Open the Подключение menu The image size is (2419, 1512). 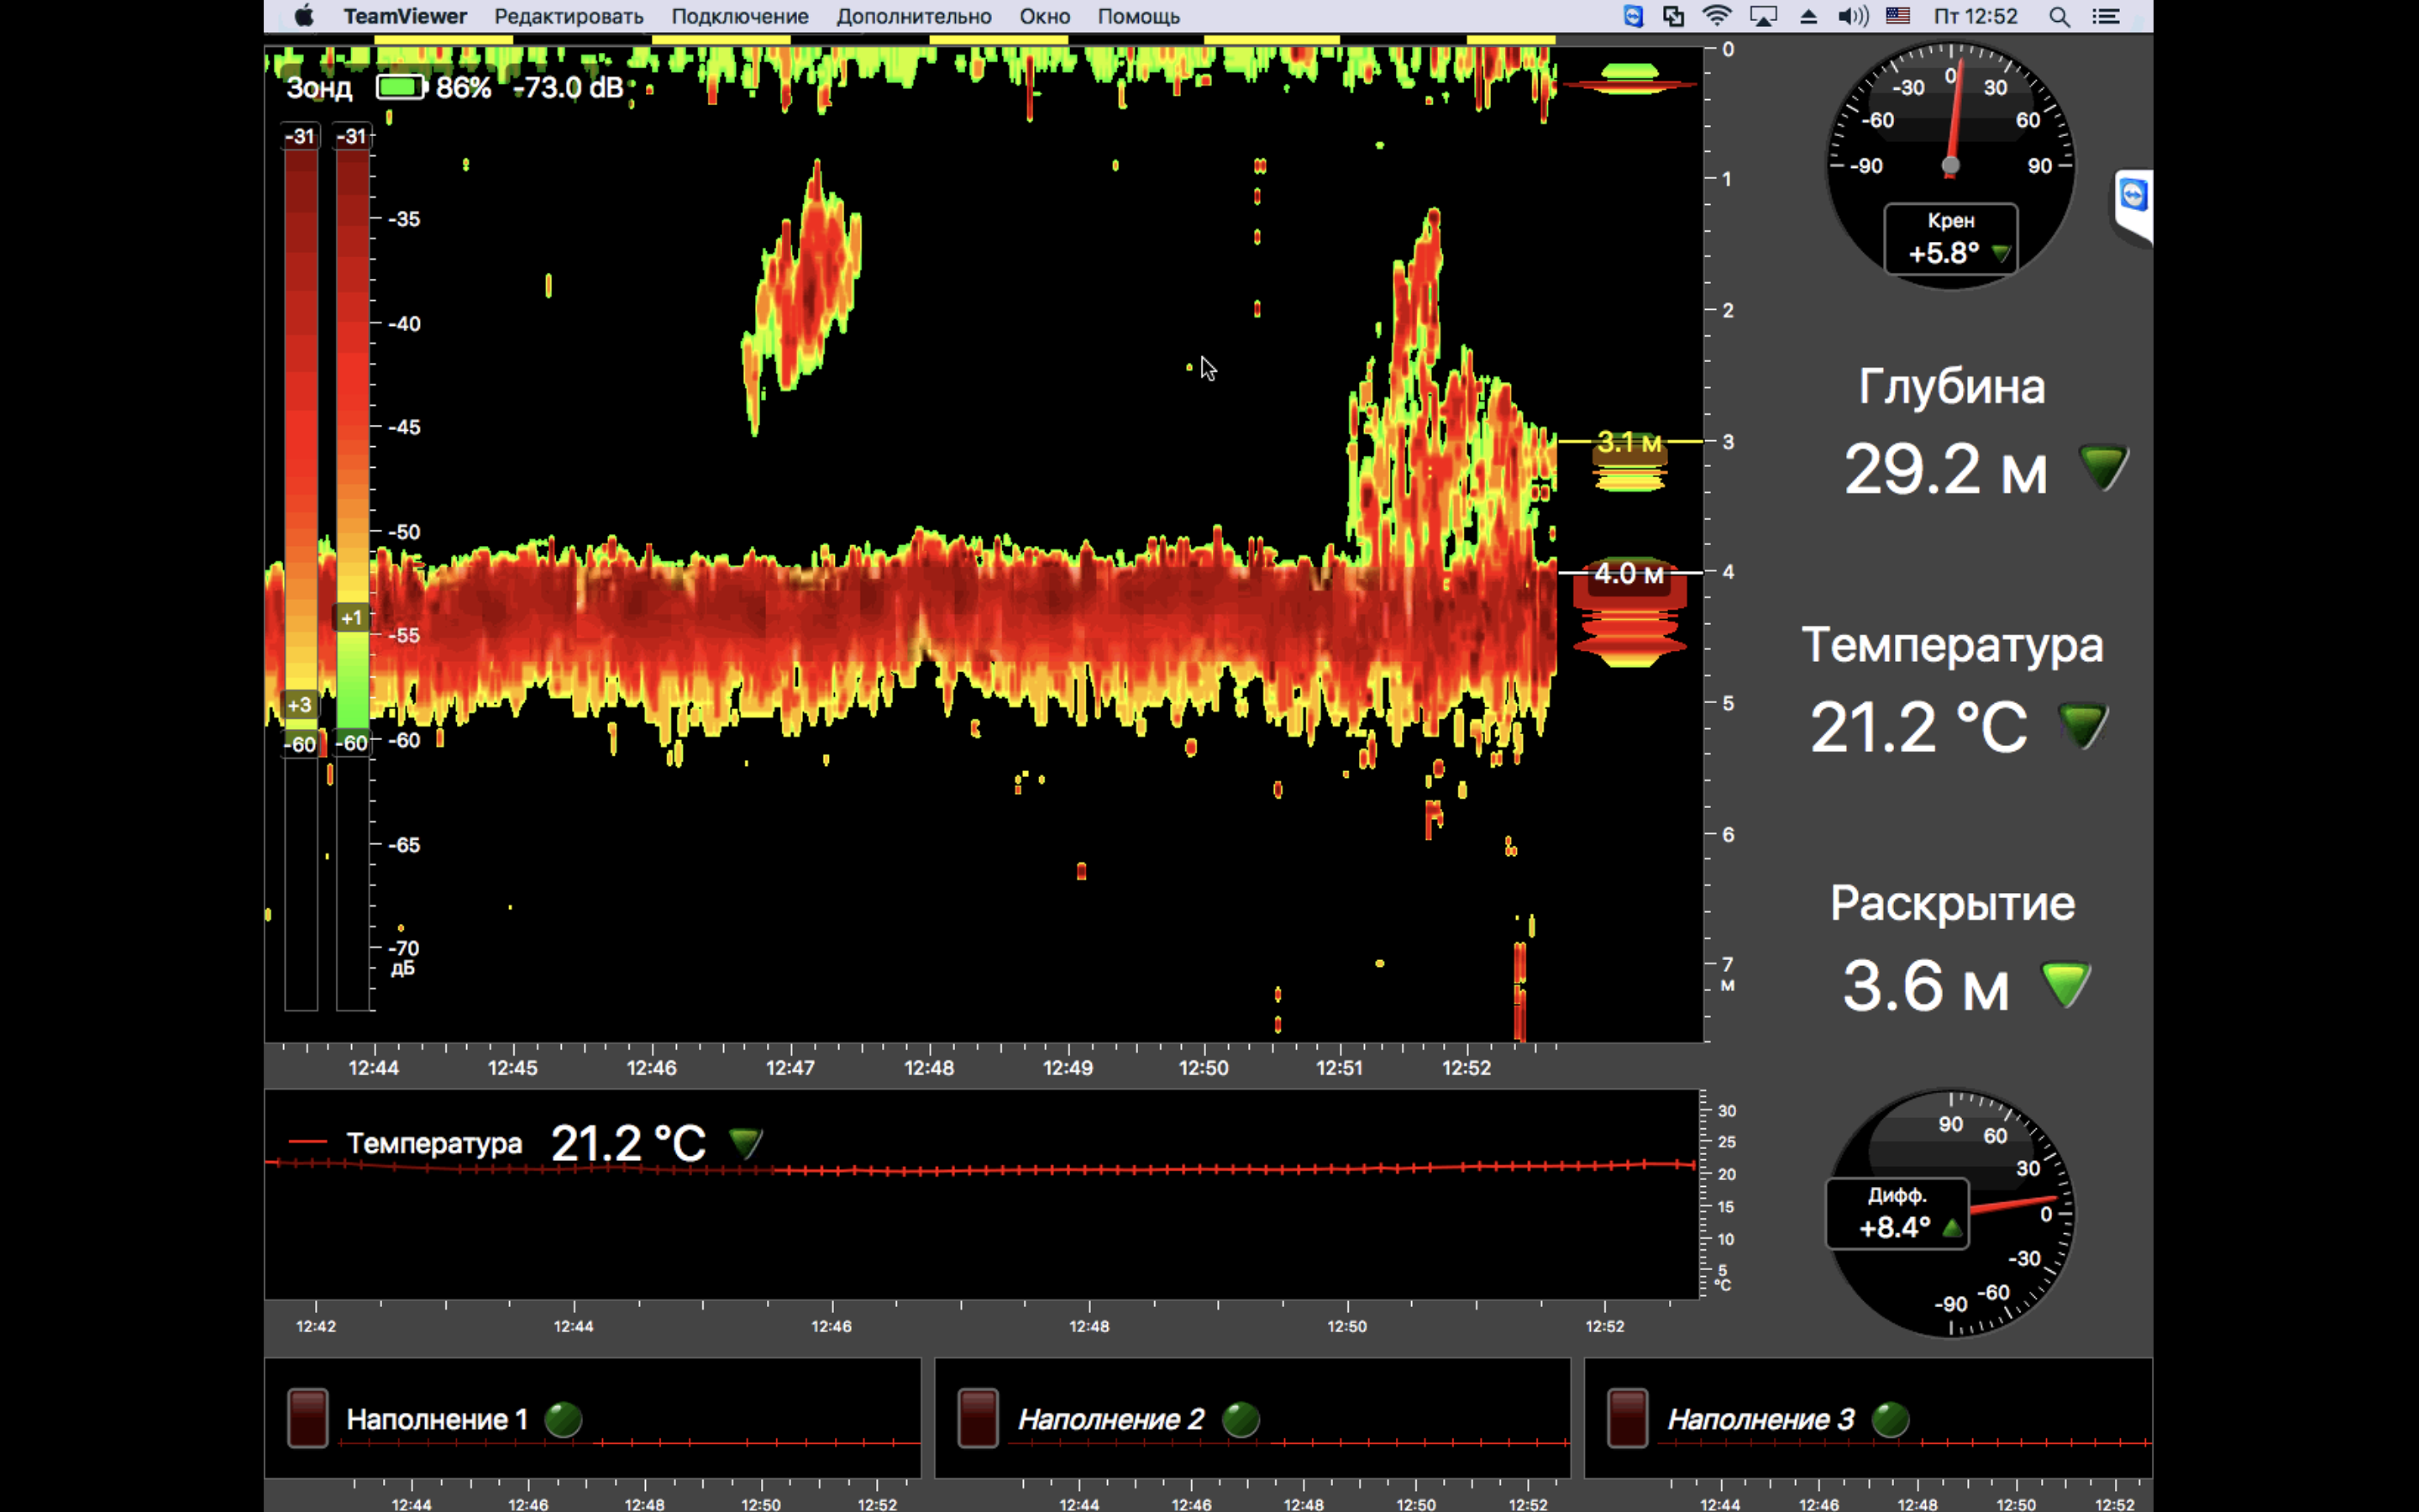pyautogui.click(x=740, y=16)
